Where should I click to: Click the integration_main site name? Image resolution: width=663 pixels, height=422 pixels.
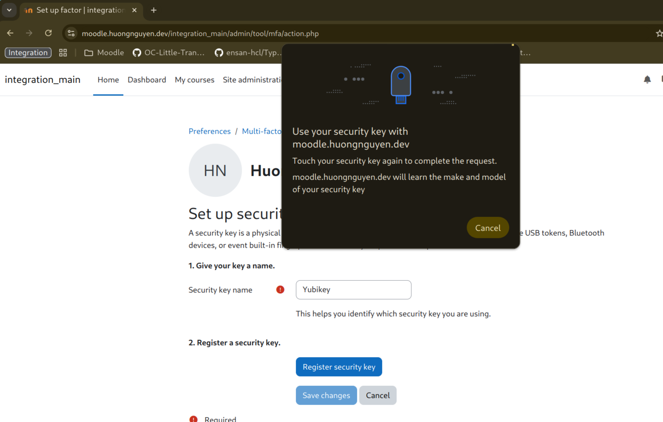(42, 80)
